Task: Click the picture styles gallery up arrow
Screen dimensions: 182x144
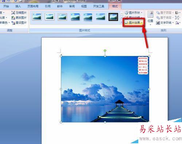Action: pyautogui.click(x=122, y=13)
